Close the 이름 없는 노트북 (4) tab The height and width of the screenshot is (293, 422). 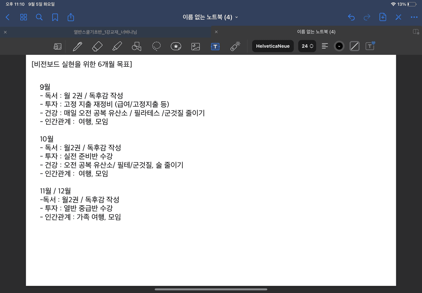pos(216,32)
